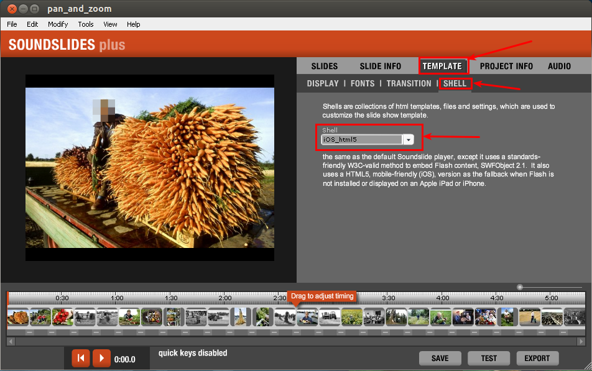Open the File menu
The width and height of the screenshot is (592, 371).
11,24
